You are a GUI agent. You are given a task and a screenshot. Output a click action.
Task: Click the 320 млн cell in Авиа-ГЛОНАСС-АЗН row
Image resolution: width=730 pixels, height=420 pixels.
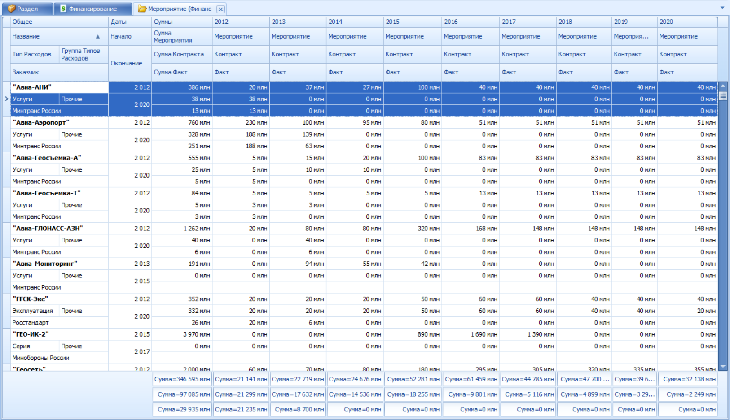coord(413,229)
